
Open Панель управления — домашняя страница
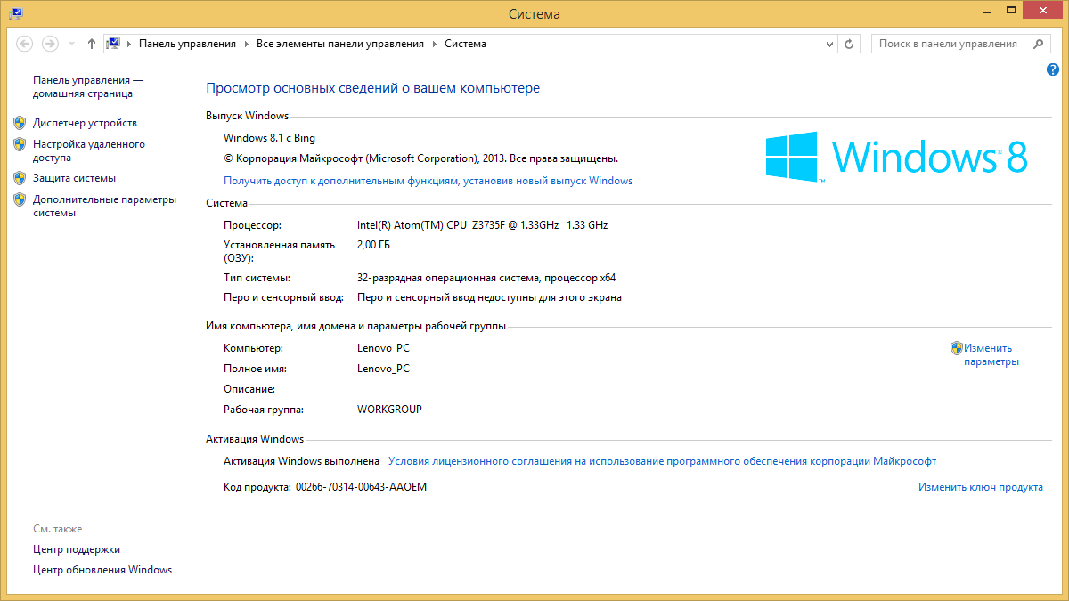88,86
